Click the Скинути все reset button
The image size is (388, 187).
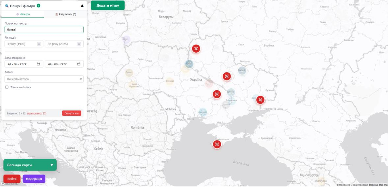pyautogui.click(x=72, y=113)
